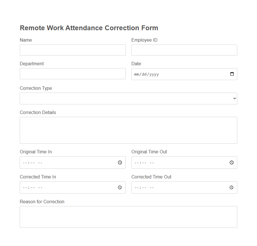Click the form title text
Viewport: 257px width, 246px height.
coord(89,28)
